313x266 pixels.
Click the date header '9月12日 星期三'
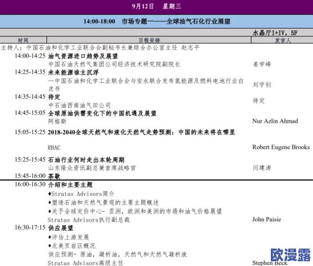coord(156,6)
